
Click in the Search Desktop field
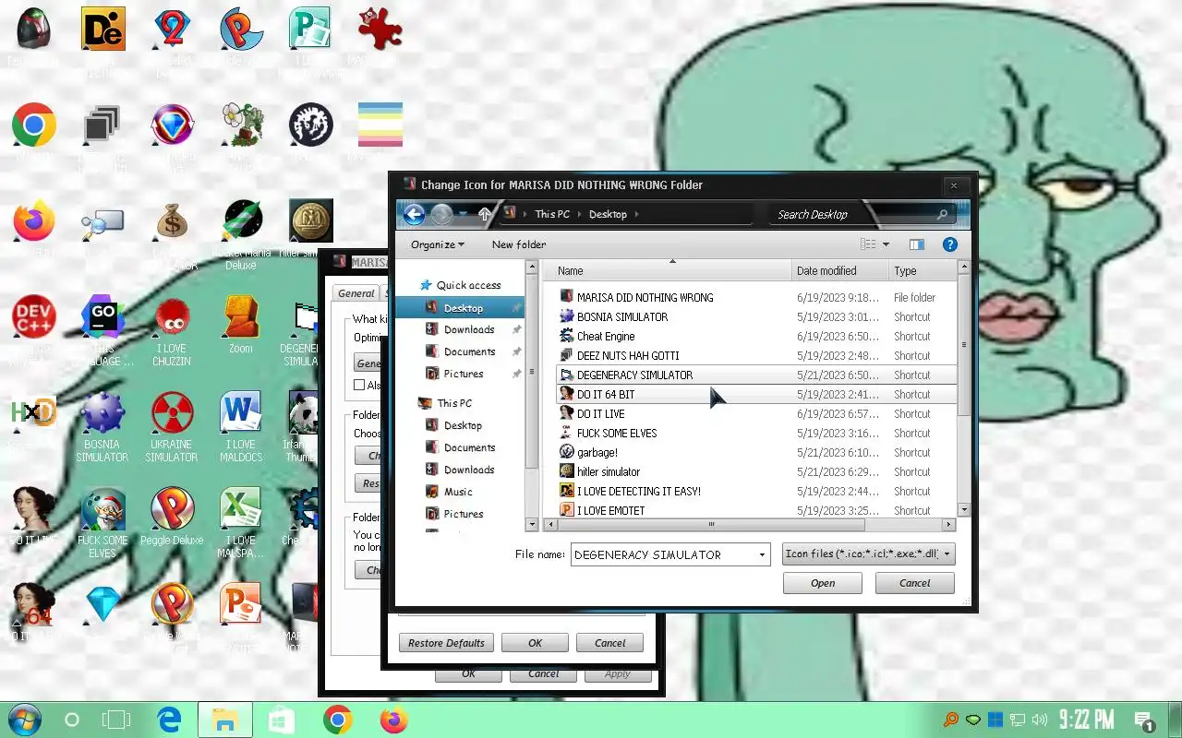click(850, 214)
